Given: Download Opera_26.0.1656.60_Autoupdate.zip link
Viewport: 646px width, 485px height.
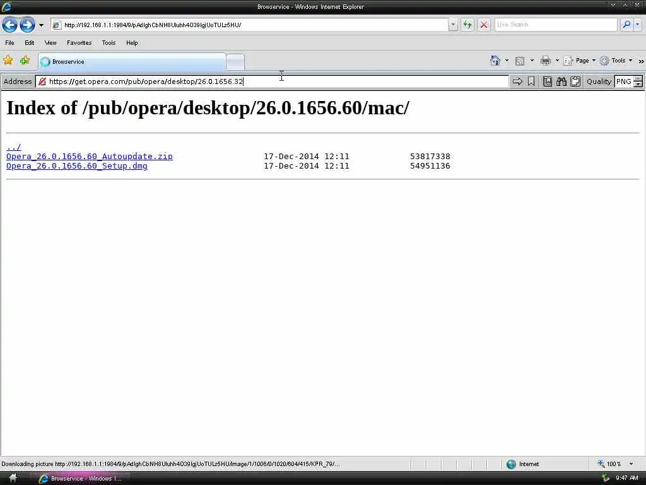Looking at the screenshot, I should tap(90, 157).
